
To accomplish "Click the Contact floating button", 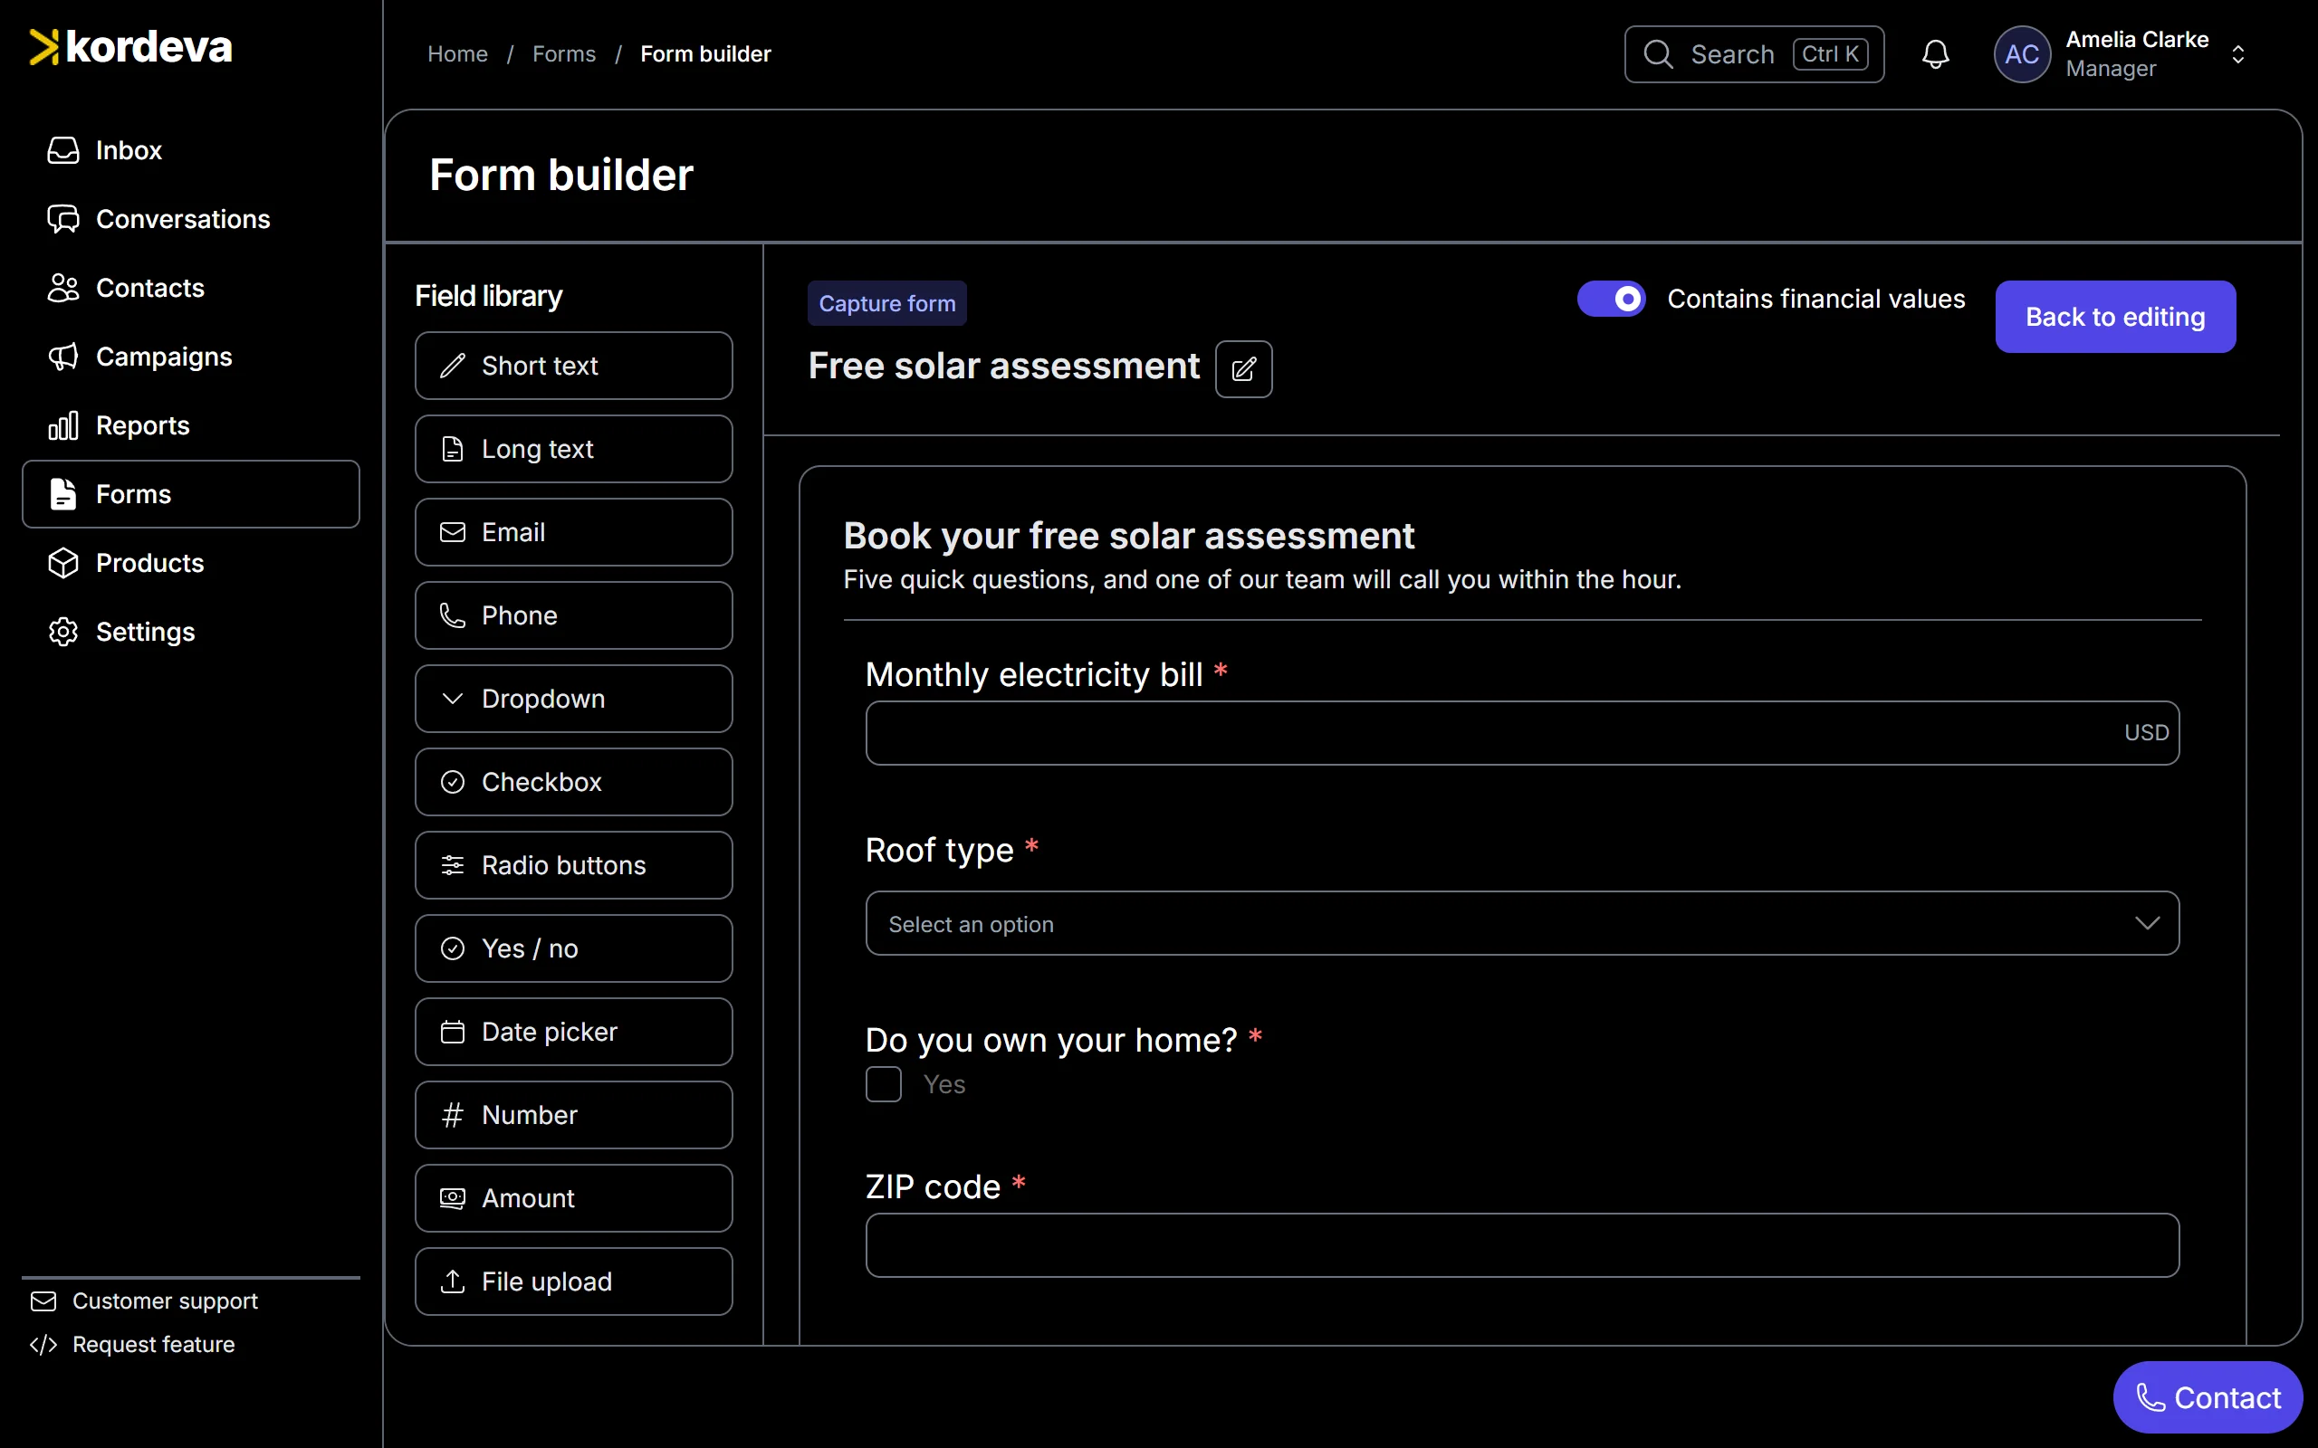I will 2208,1397.
